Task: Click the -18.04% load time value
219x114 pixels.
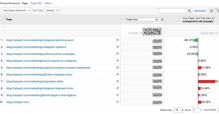Action: [191, 54]
